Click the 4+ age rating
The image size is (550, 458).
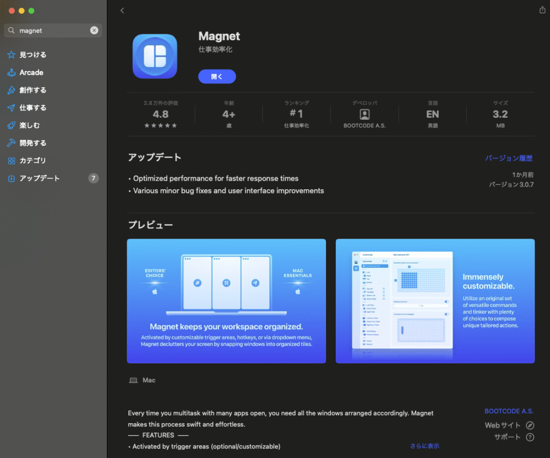pyautogui.click(x=229, y=114)
